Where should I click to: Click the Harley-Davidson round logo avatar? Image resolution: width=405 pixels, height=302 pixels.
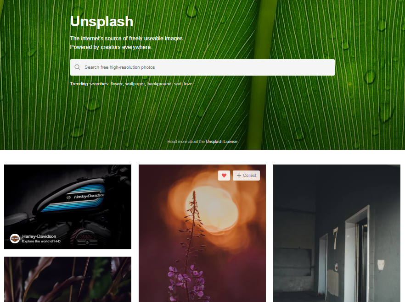pyautogui.click(x=15, y=239)
